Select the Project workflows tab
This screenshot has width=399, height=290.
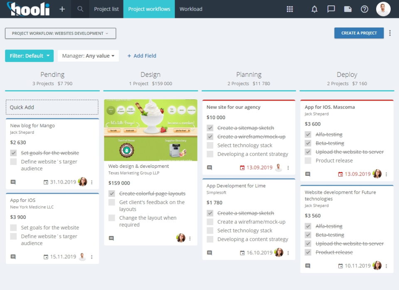(x=149, y=9)
